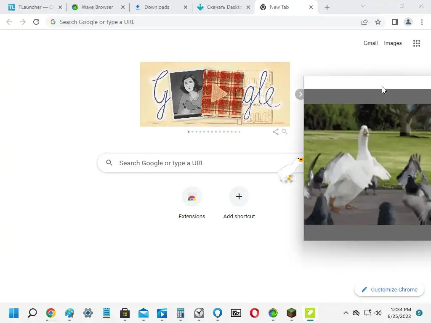
Task: Open Calculator from the taskbar
Action: (x=181, y=313)
